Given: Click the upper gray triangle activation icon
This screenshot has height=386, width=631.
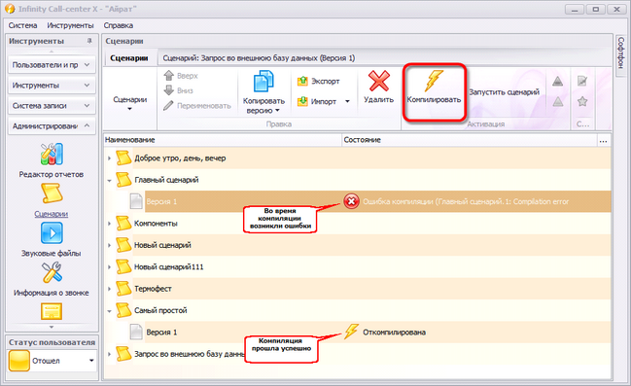Looking at the screenshot, I should (x=558, y=82).
